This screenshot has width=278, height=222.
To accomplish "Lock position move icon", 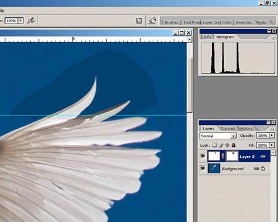I will tap(227, 145).
